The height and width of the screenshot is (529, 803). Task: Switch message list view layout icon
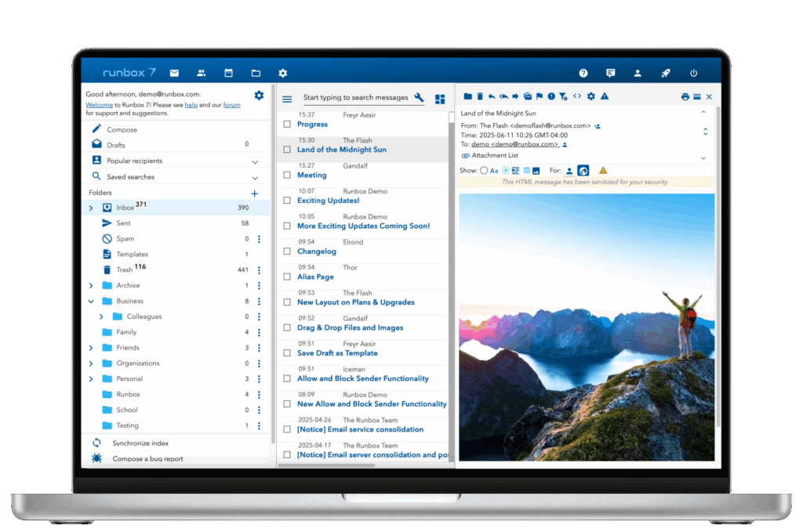coord(440,100)
